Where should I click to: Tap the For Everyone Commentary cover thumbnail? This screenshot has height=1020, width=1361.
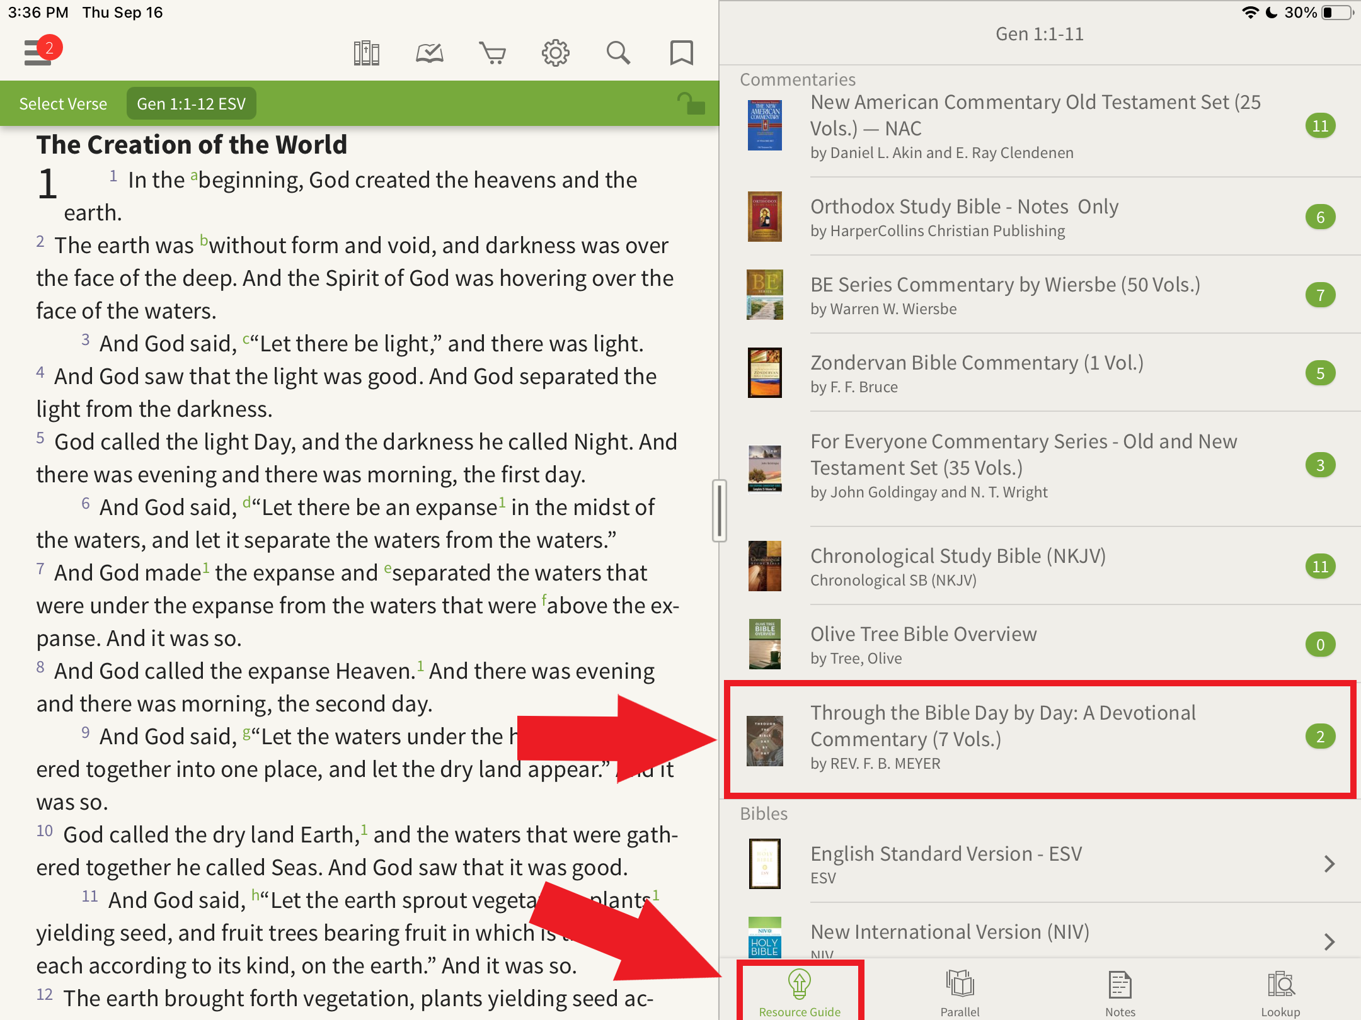pos(764,468)
